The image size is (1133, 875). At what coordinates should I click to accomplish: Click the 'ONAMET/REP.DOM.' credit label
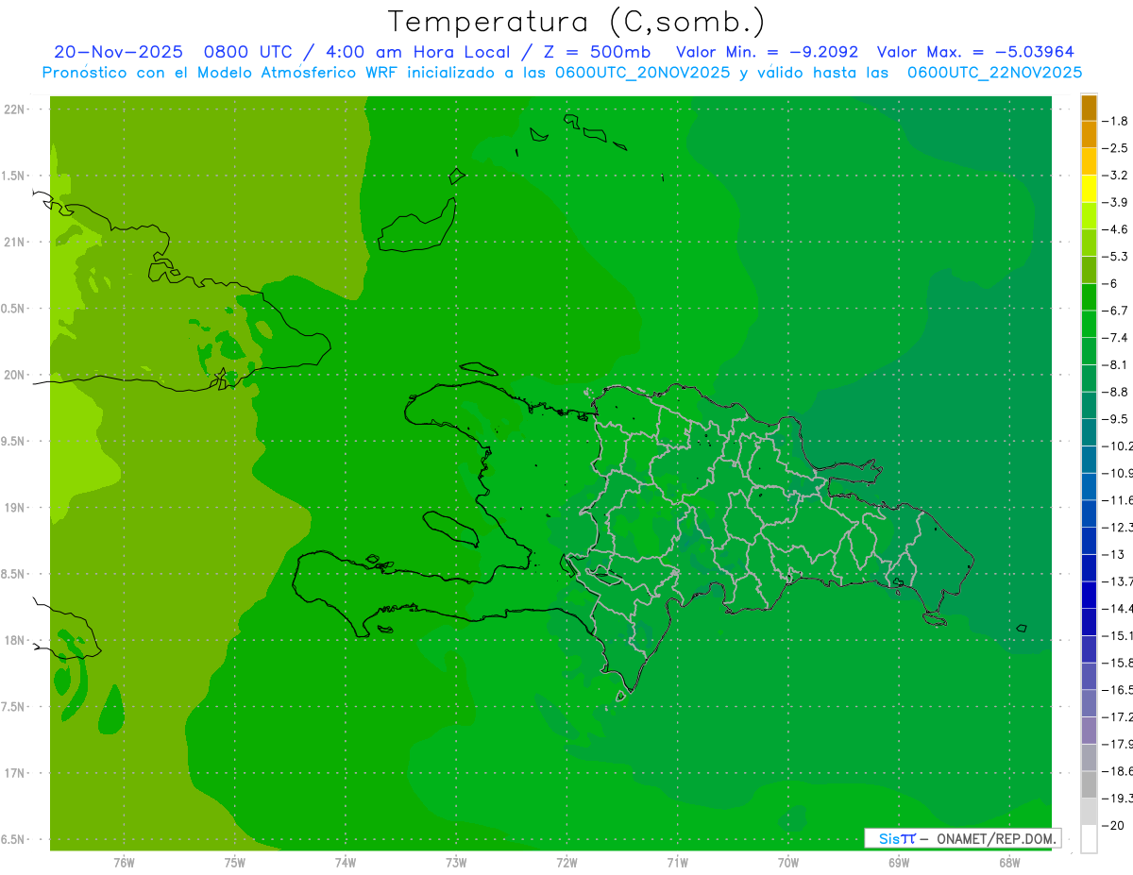pos(998,838)
